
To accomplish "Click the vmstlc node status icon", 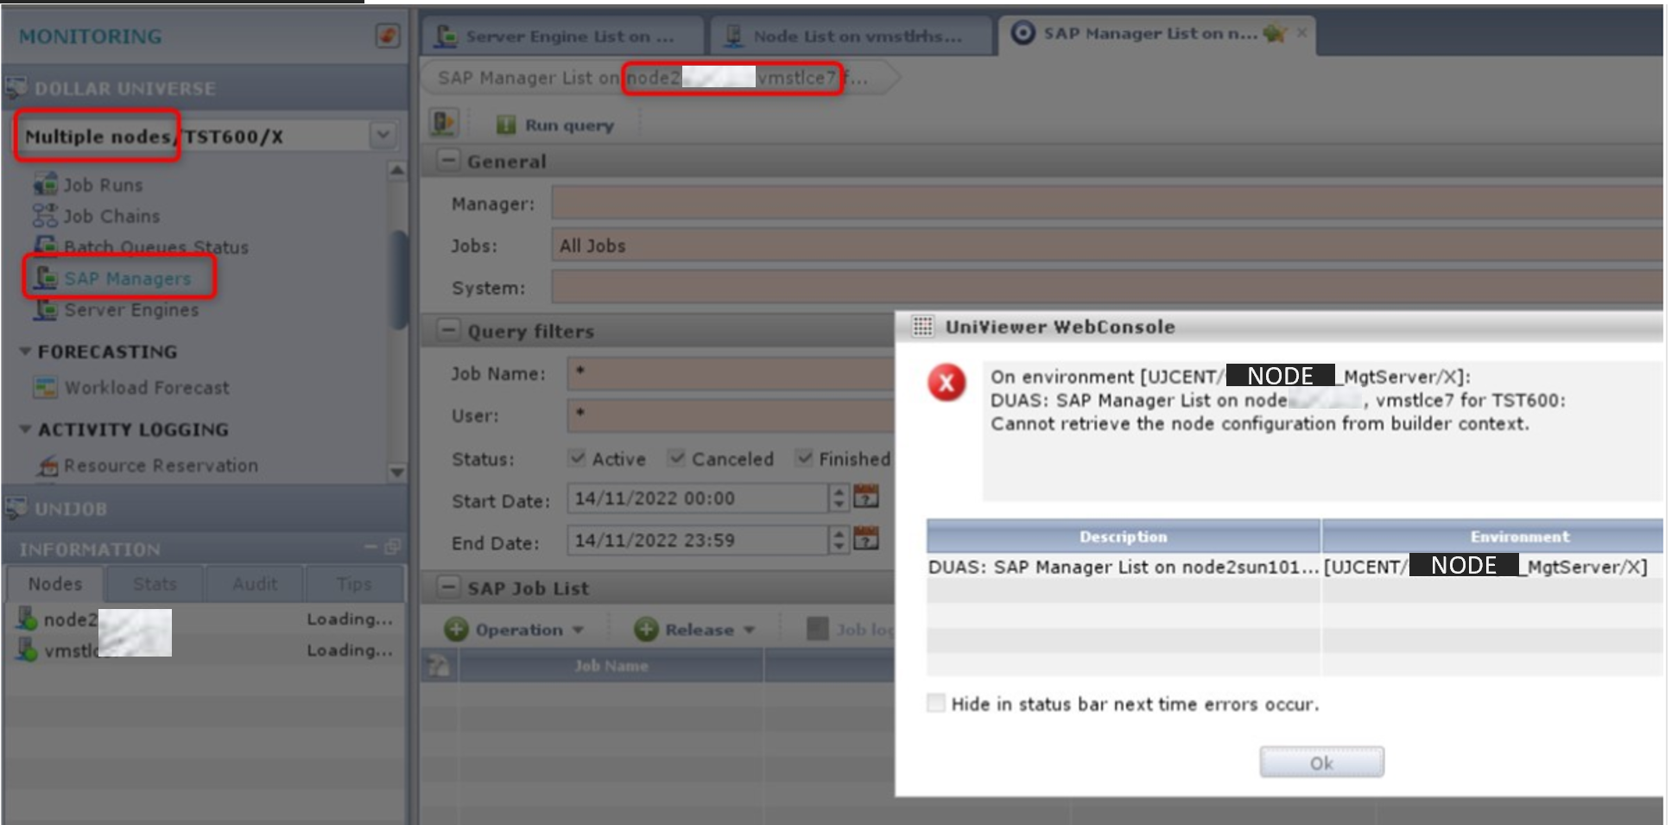I will pos(27,650).
